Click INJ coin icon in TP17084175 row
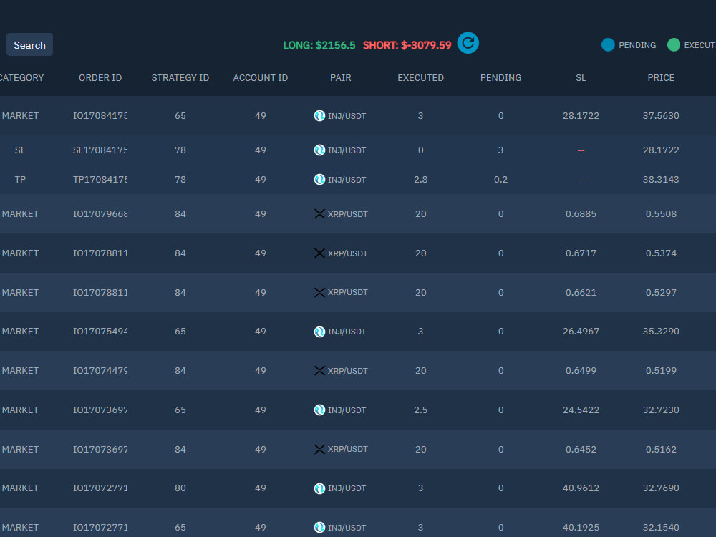716x537 pixels. click(319, 180)
